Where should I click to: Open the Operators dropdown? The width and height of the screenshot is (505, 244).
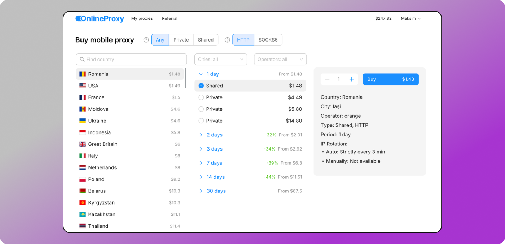[x=280, y=60]
